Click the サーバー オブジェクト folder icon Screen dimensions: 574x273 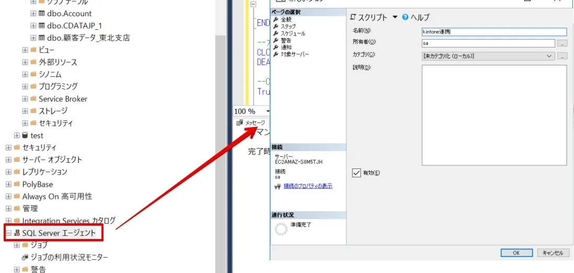click(17, 160)
